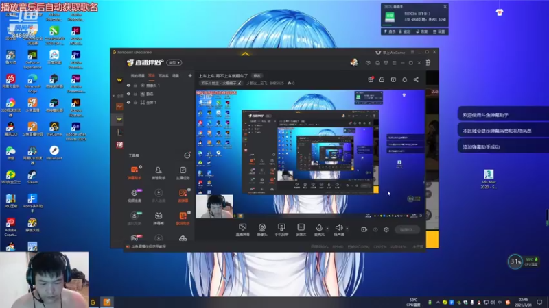Add a 摄像头 camera source from bottom bar
This screenshot has height=308, width=549.
pos(262,230)
